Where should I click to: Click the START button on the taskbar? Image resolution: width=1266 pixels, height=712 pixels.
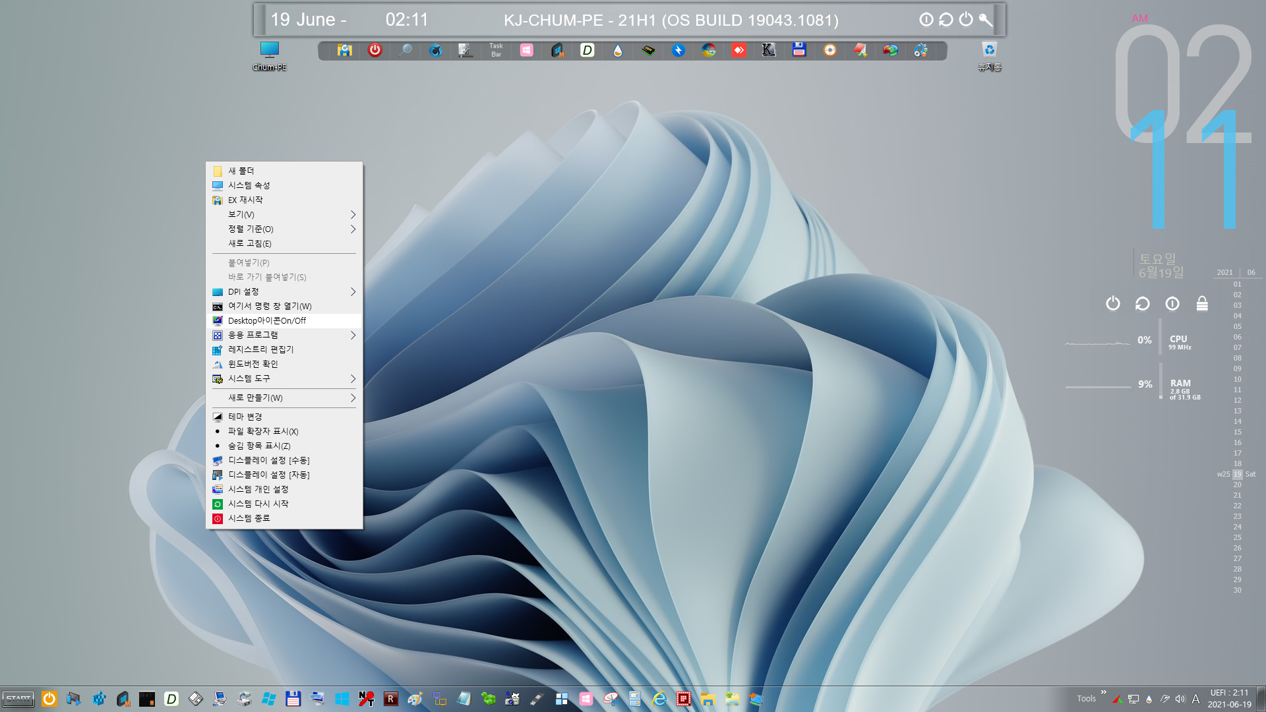18,699
